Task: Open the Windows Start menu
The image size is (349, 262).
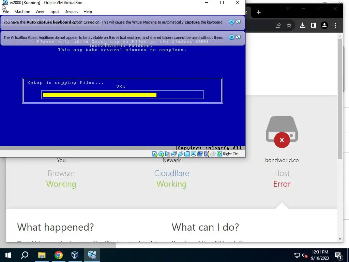Action: [8, 255]
